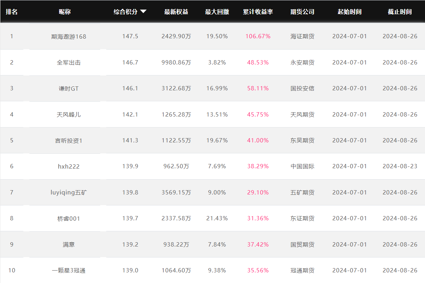Click equity value 962.50万
425x283 pixels.
(x=176, y=166)
